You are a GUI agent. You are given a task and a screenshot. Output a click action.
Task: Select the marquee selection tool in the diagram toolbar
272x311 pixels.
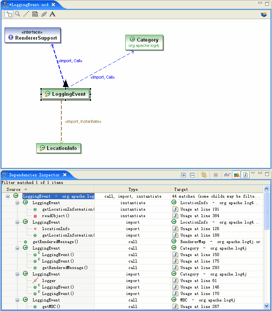pos(9,14)
